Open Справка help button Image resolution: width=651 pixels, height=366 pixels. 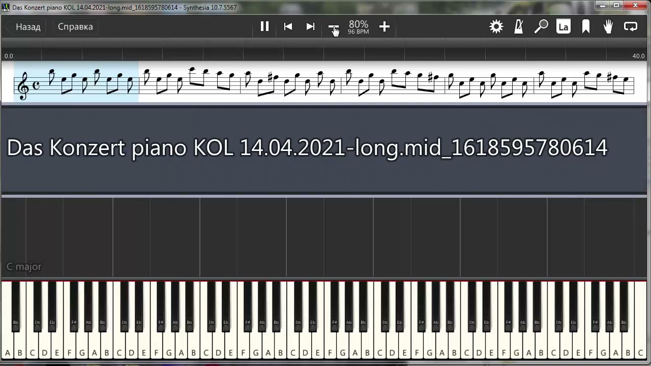[75, 26]
